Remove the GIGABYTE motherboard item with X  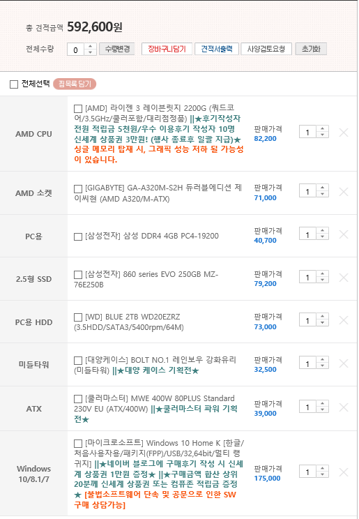(344, 192)
